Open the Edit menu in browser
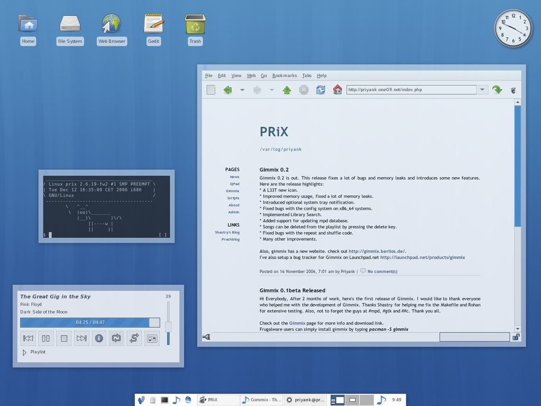The width and height of the screenshot is (541, 406). (x=222, y=76)
